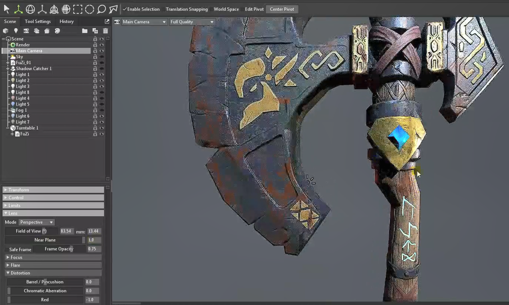Toggle visibility eye for Light 1
The width and height of the screenshot is (509, 305).
coord(102,74)
